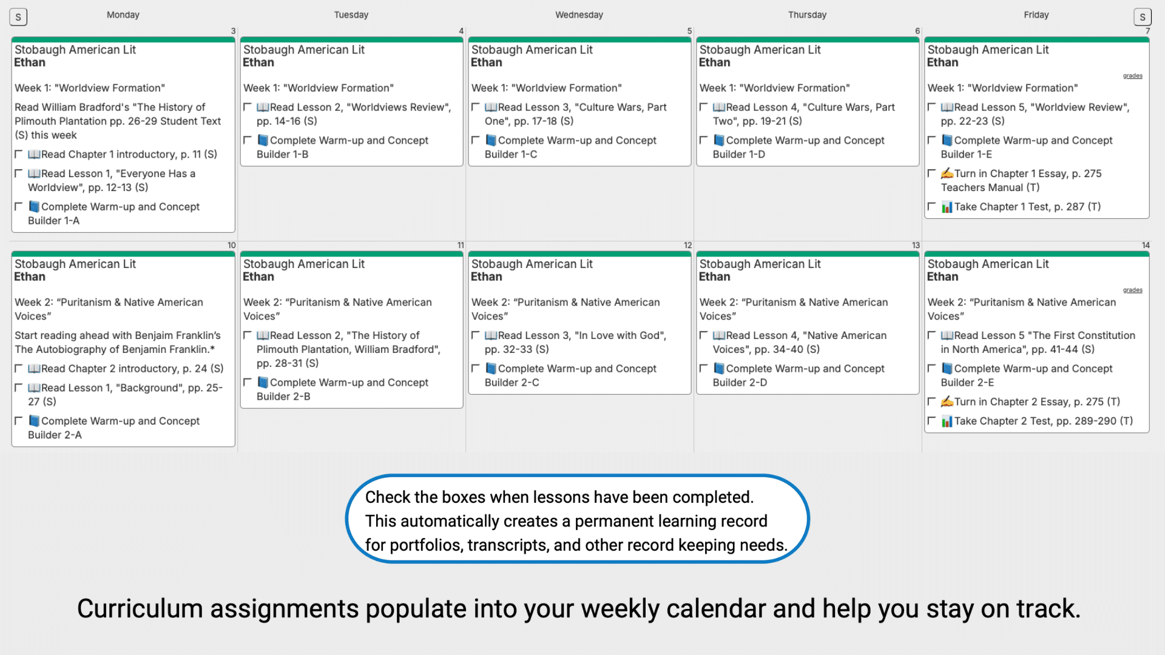Open grades link on Friday the 14th
The width and height of the screenshot is (1165, 655).
[1132, 290]
